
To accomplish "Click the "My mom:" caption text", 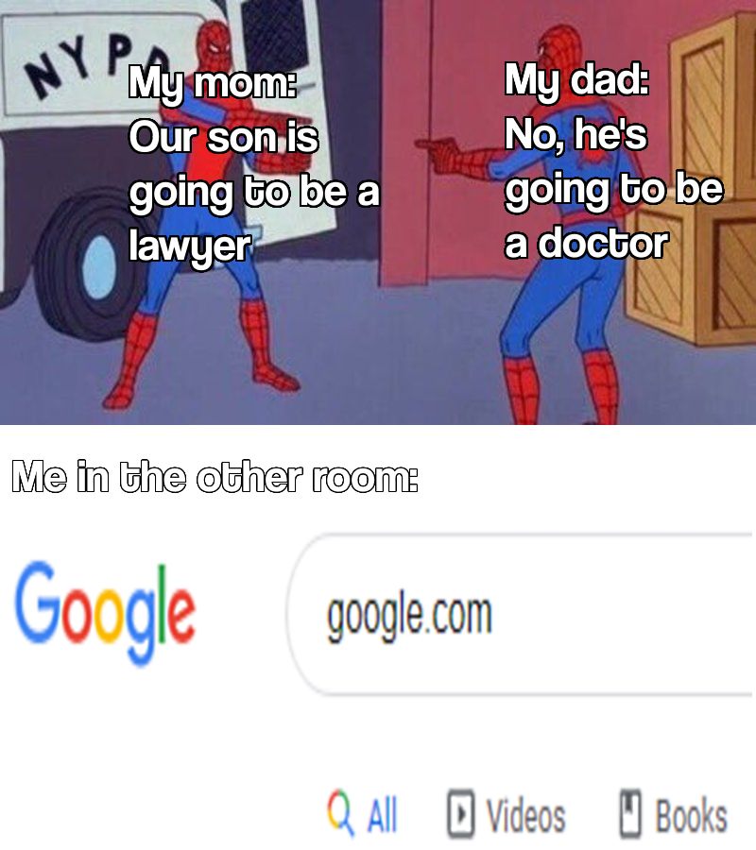I will click(213, 83).
